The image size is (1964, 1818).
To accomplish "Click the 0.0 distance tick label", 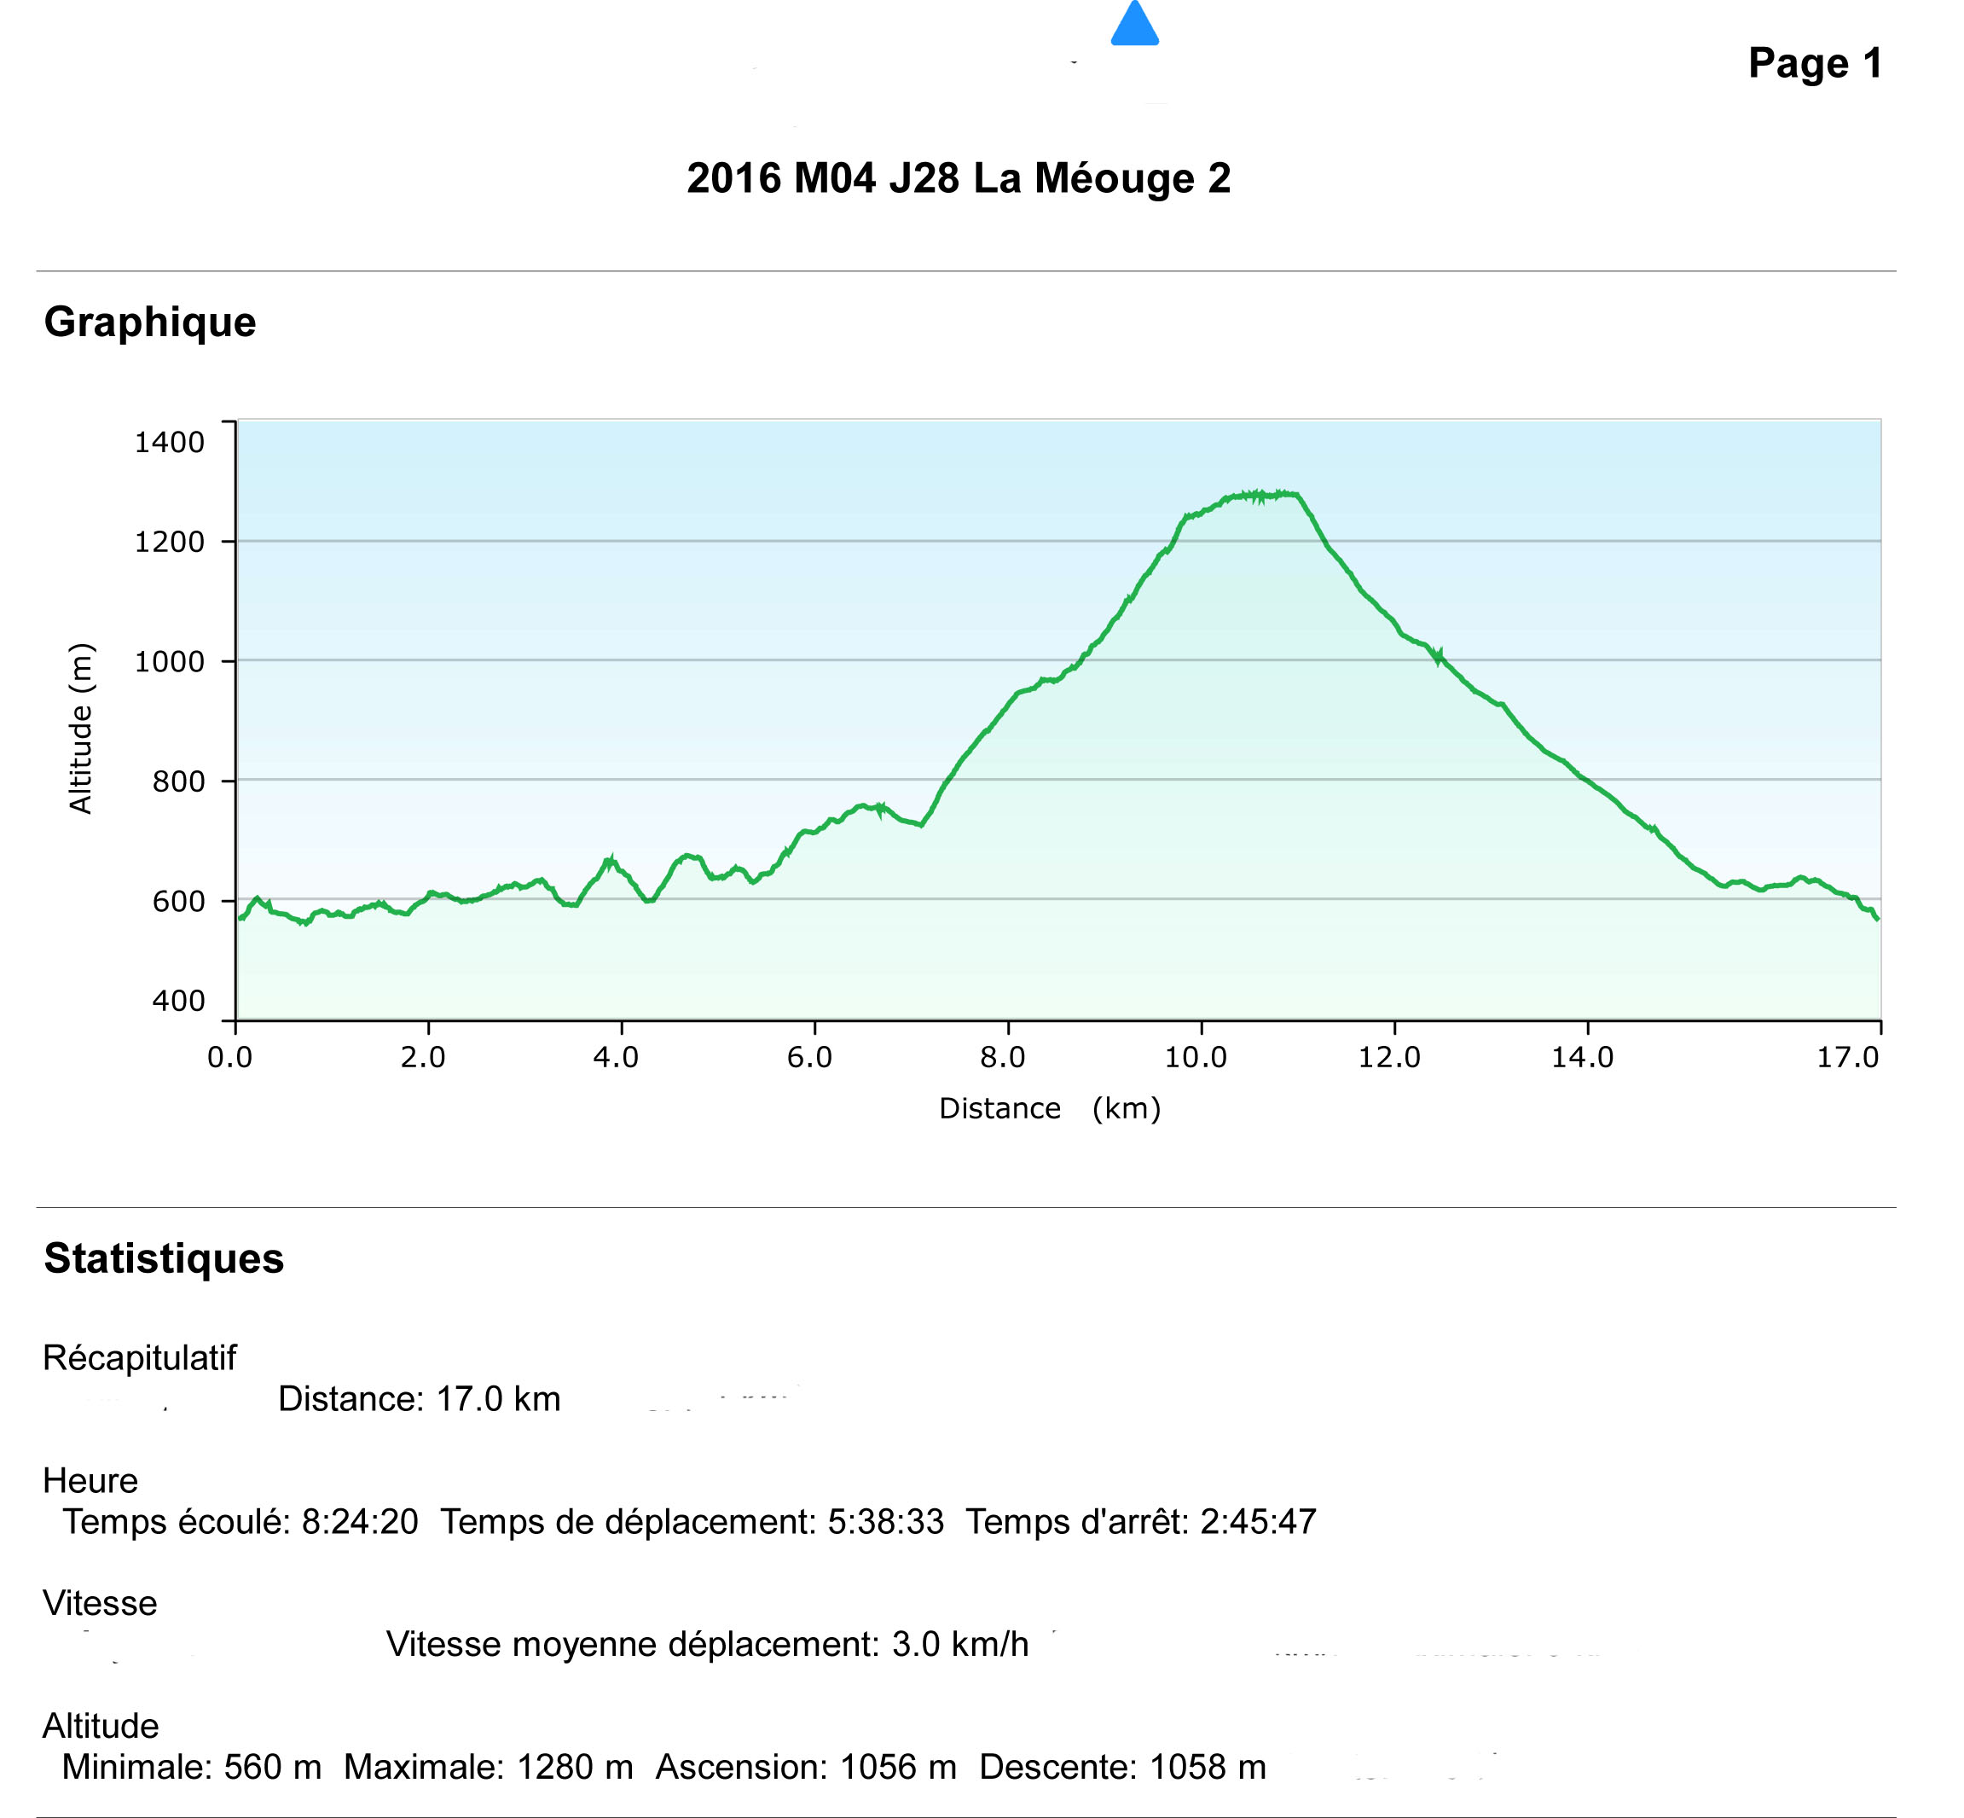I will [x=229, y=1058].
